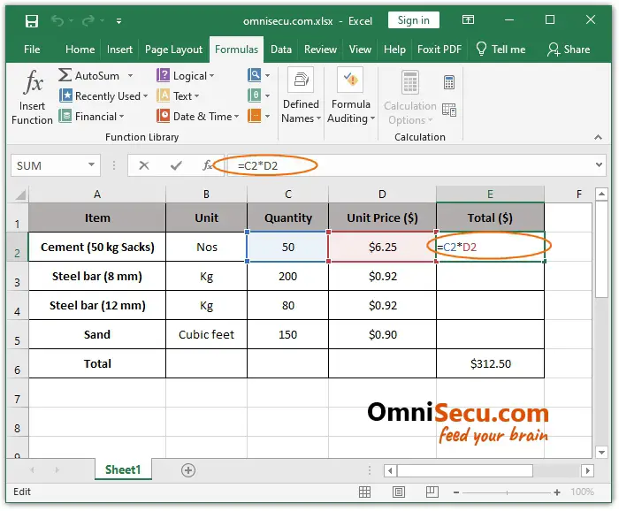Add a new sheet with plus icon
The image size is (619, 511).
click(x=187, y=470)
